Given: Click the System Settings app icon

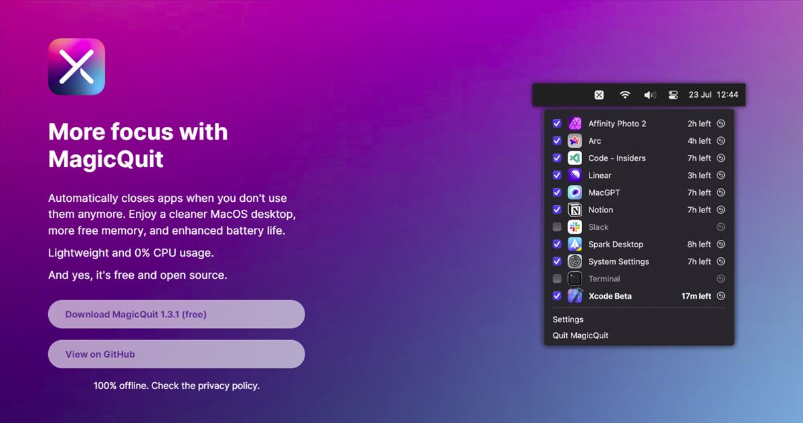Looking at the screenshot, I should tap(575, 261).
